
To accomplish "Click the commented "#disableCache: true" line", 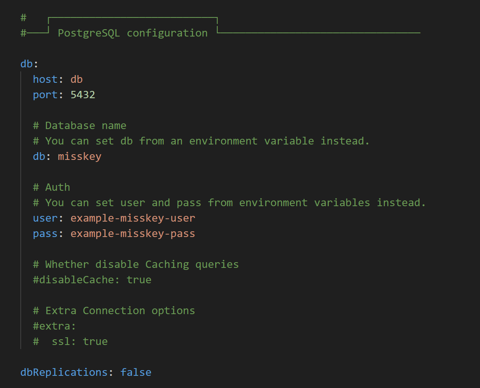I will (x=92, y=280).
